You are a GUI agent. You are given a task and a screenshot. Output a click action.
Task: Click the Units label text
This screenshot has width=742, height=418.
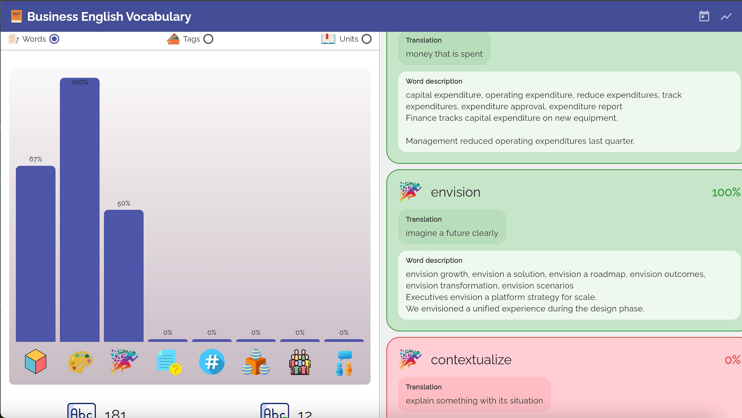[x=349, y=39]
